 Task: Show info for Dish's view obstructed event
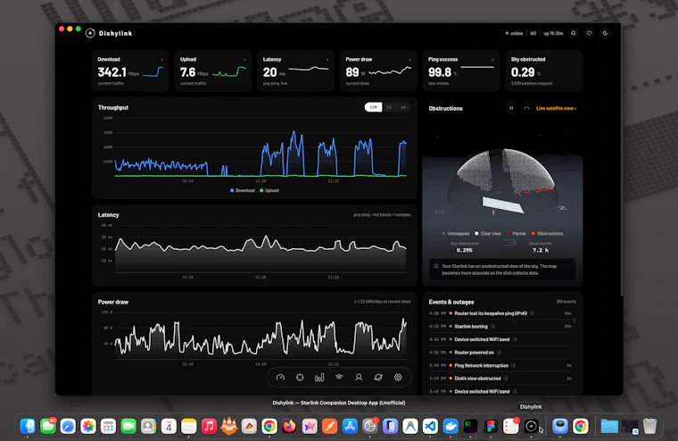click(x=506, y=379)
